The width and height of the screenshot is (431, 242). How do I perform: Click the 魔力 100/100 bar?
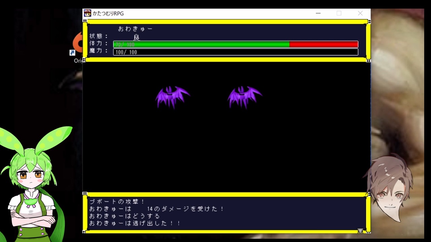pyautogui.click(x=236, y=52)
